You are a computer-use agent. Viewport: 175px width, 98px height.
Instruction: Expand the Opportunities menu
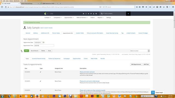tap(69, 17)
